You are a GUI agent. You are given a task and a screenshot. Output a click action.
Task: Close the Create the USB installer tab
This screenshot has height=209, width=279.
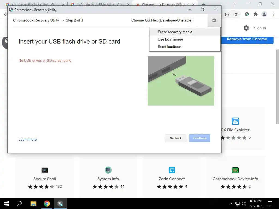(x=128, y=5)
